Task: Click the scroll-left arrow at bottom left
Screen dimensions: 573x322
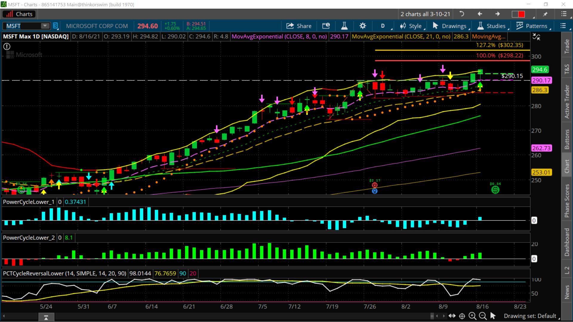Action: (4, 316)
